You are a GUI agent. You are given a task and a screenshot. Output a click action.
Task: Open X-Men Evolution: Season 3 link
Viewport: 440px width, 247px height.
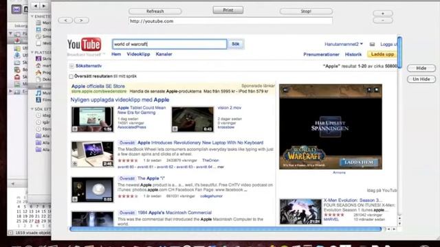pos(353,200)
